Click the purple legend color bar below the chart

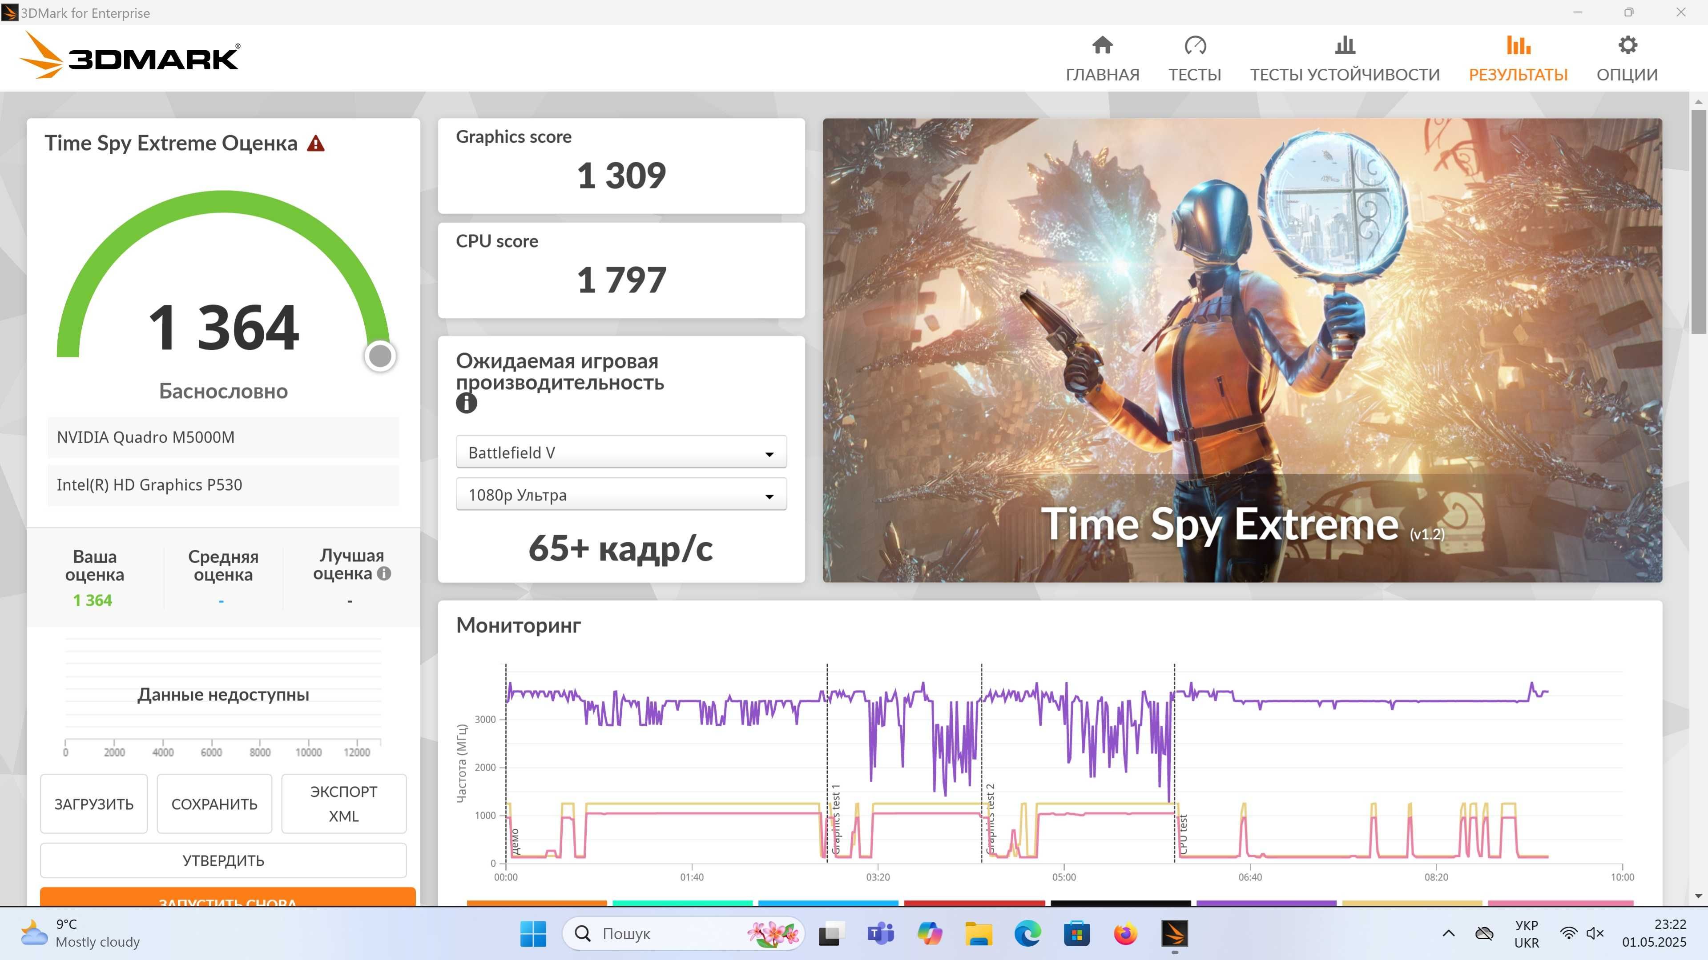[x=1266, y=903]
